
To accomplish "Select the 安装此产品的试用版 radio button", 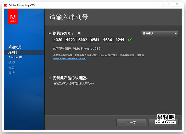I will 50,78.
